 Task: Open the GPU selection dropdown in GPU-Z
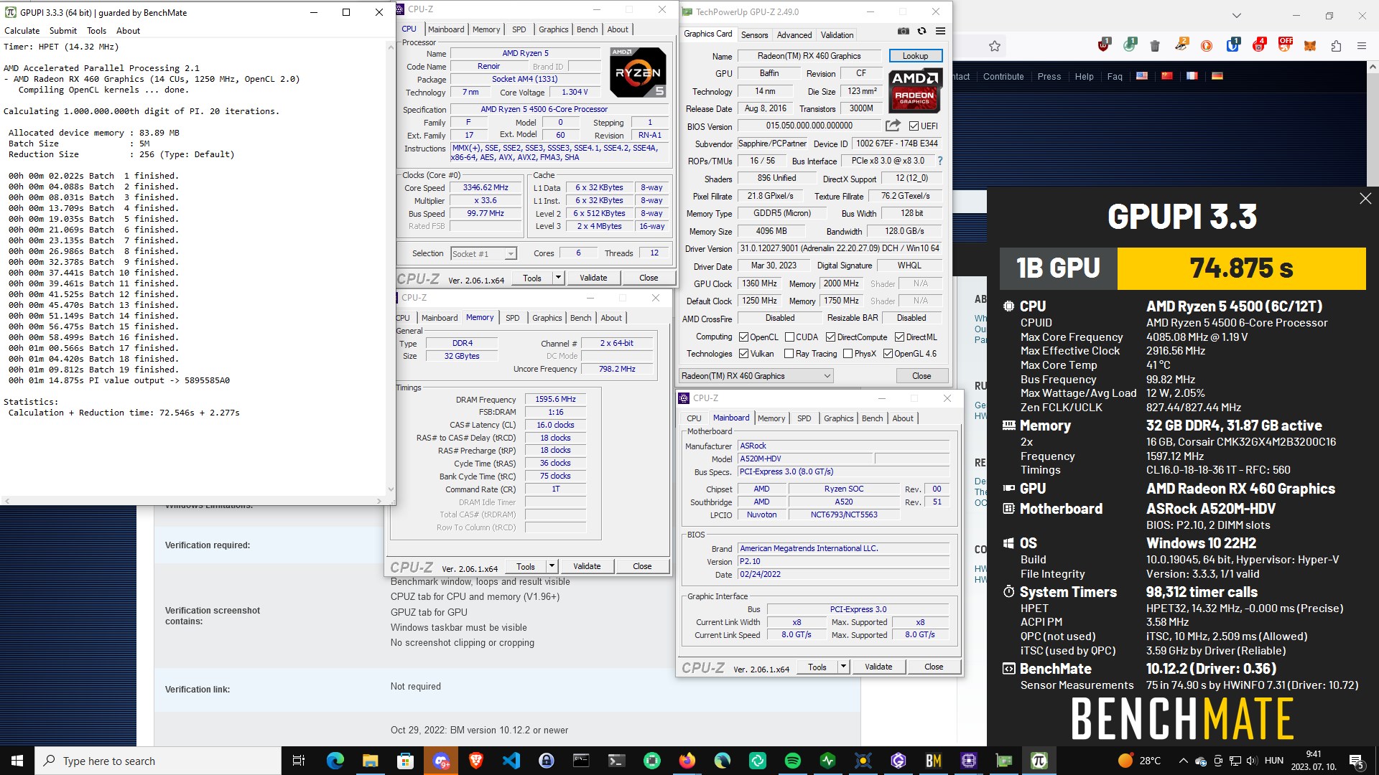[x=756, y=376]
